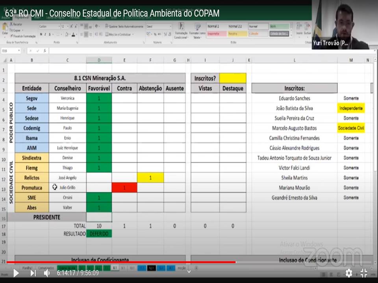378x283 pixels.
Task: Mute the video volume
Action: pos(47,273)
